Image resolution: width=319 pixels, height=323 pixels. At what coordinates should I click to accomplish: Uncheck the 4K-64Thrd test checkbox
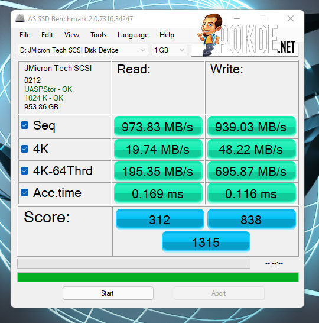coord(25,170)
